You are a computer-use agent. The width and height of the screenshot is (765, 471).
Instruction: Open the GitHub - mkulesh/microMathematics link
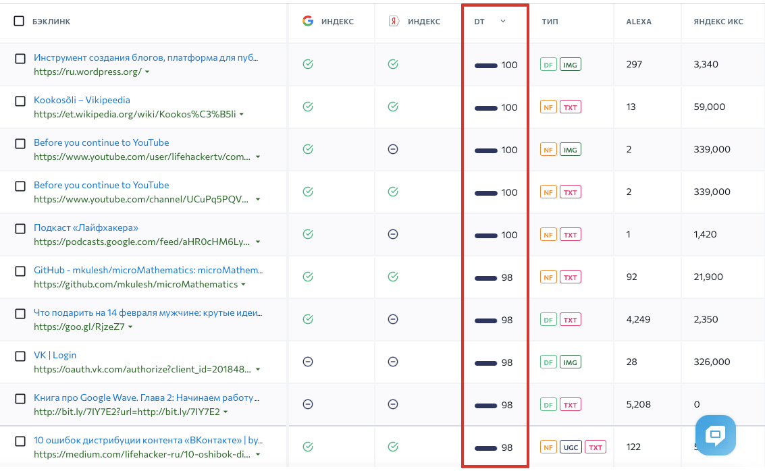(x=149, y=270)
